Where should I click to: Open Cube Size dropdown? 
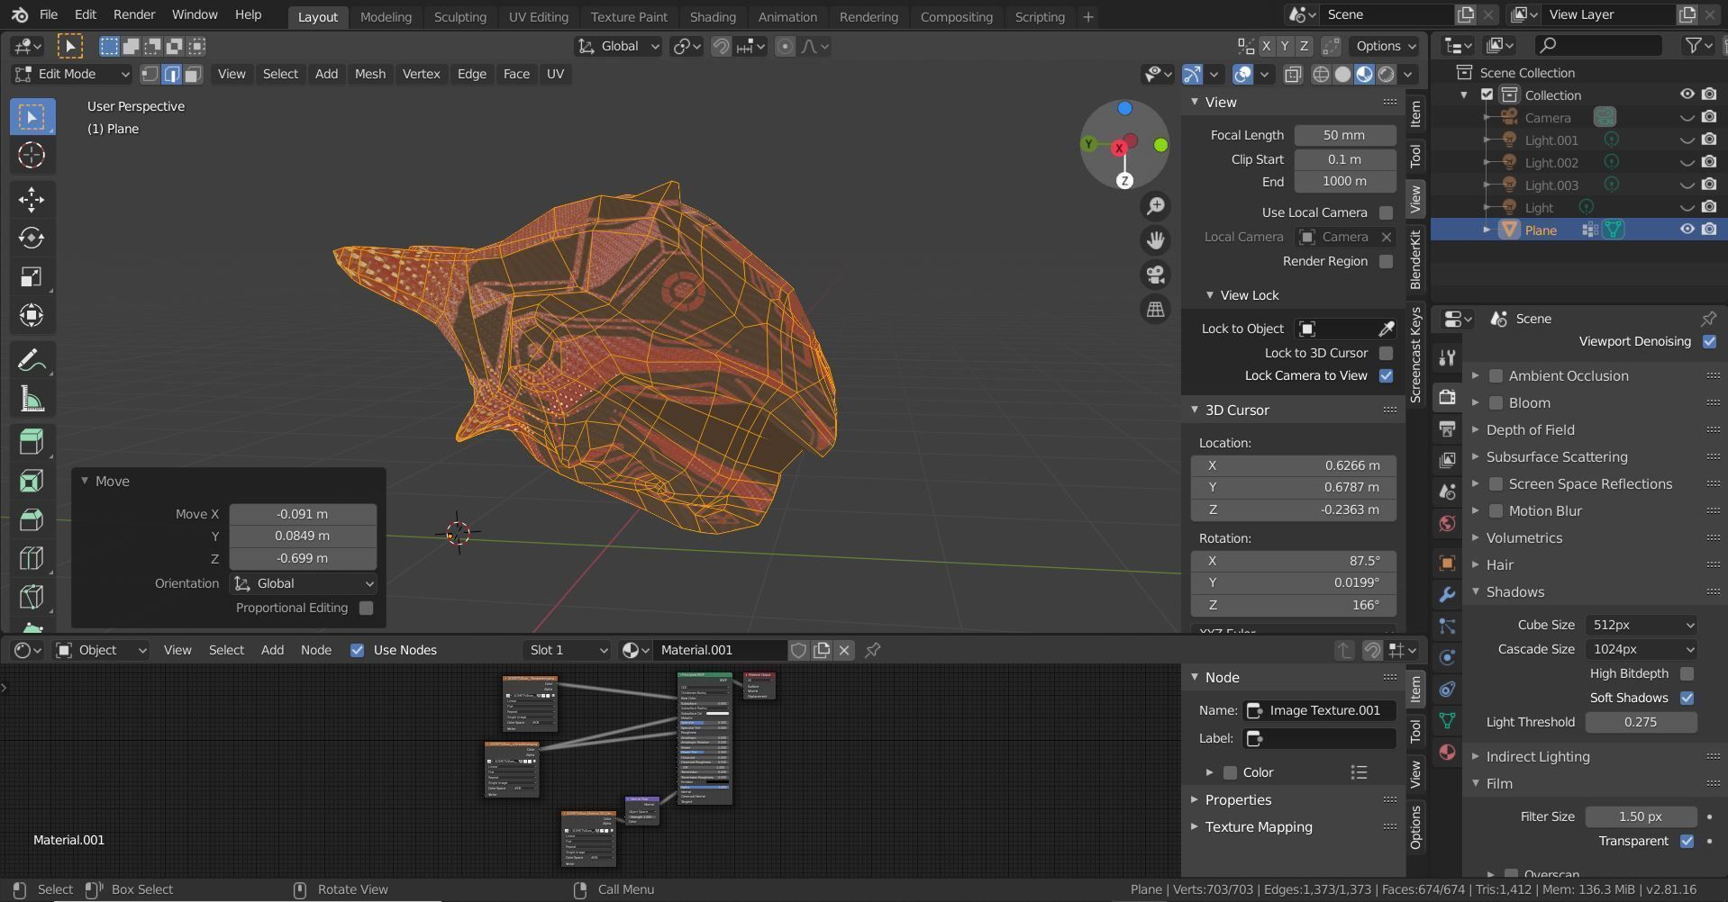[1640, 625]
